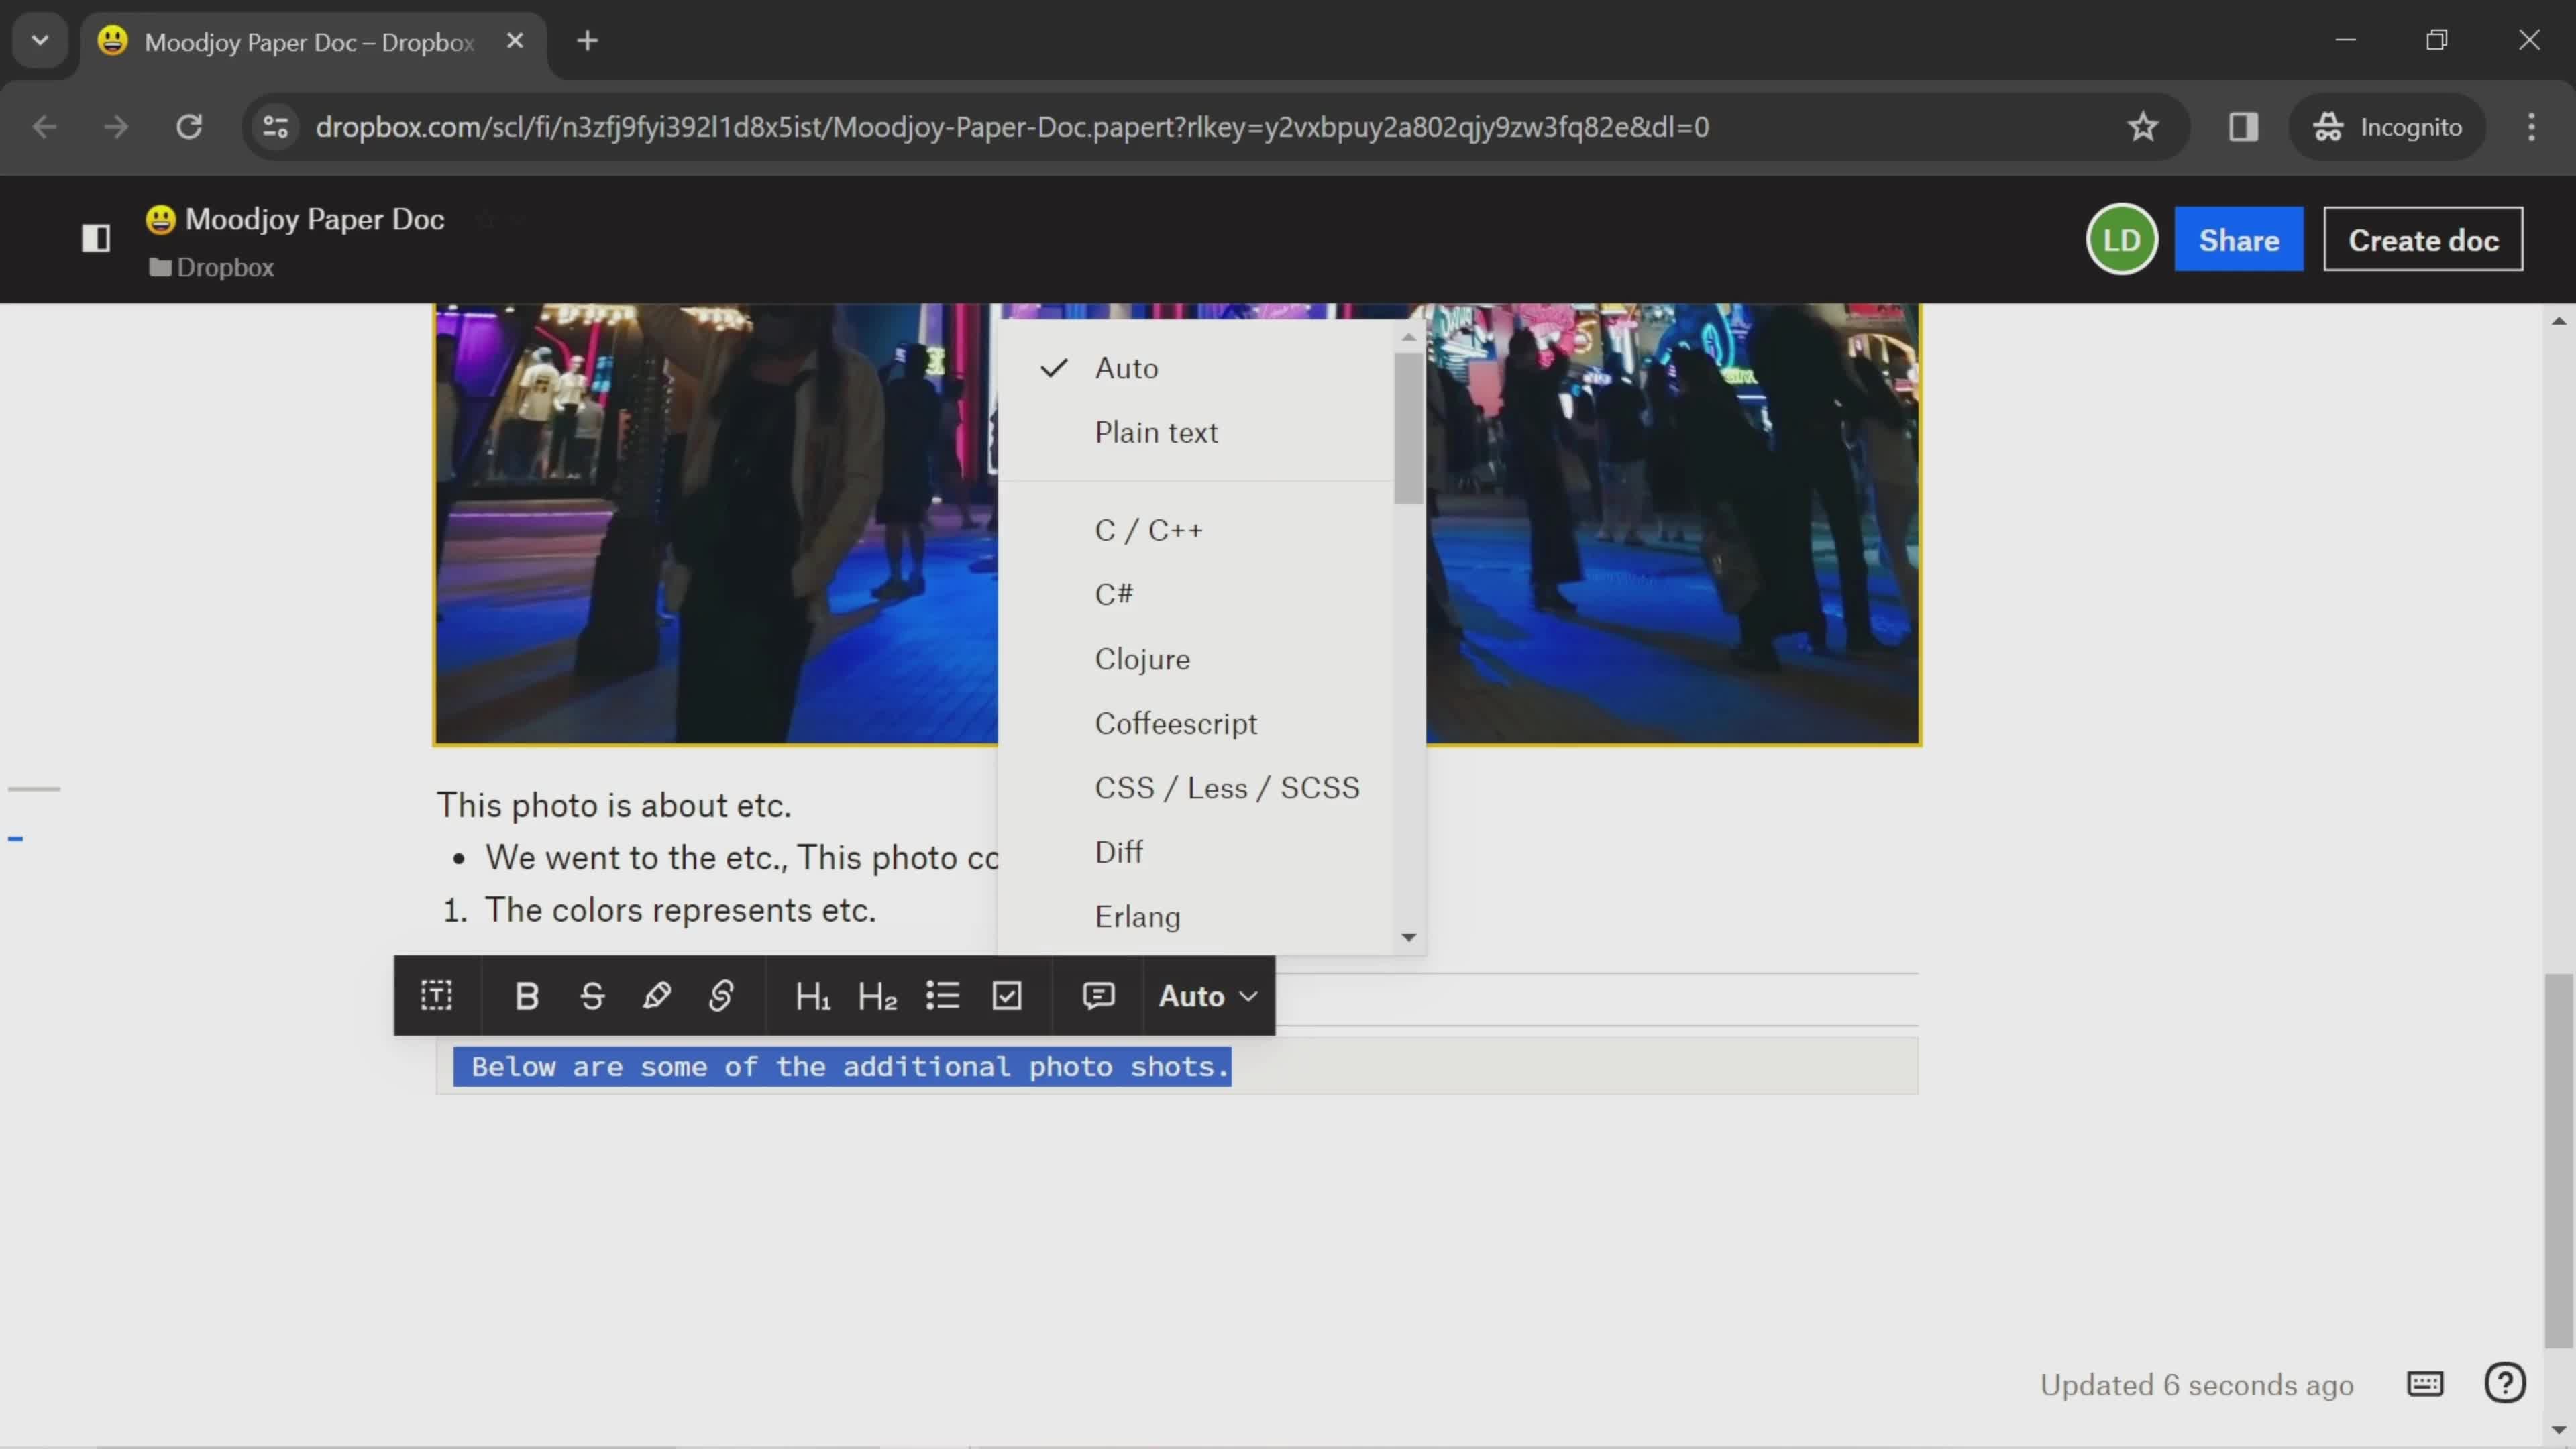Pick CSS / Less / SCSS language

[1196, 788]
